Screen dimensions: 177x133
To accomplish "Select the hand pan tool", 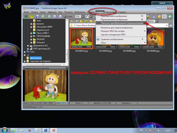I will [x=87, y=17].
